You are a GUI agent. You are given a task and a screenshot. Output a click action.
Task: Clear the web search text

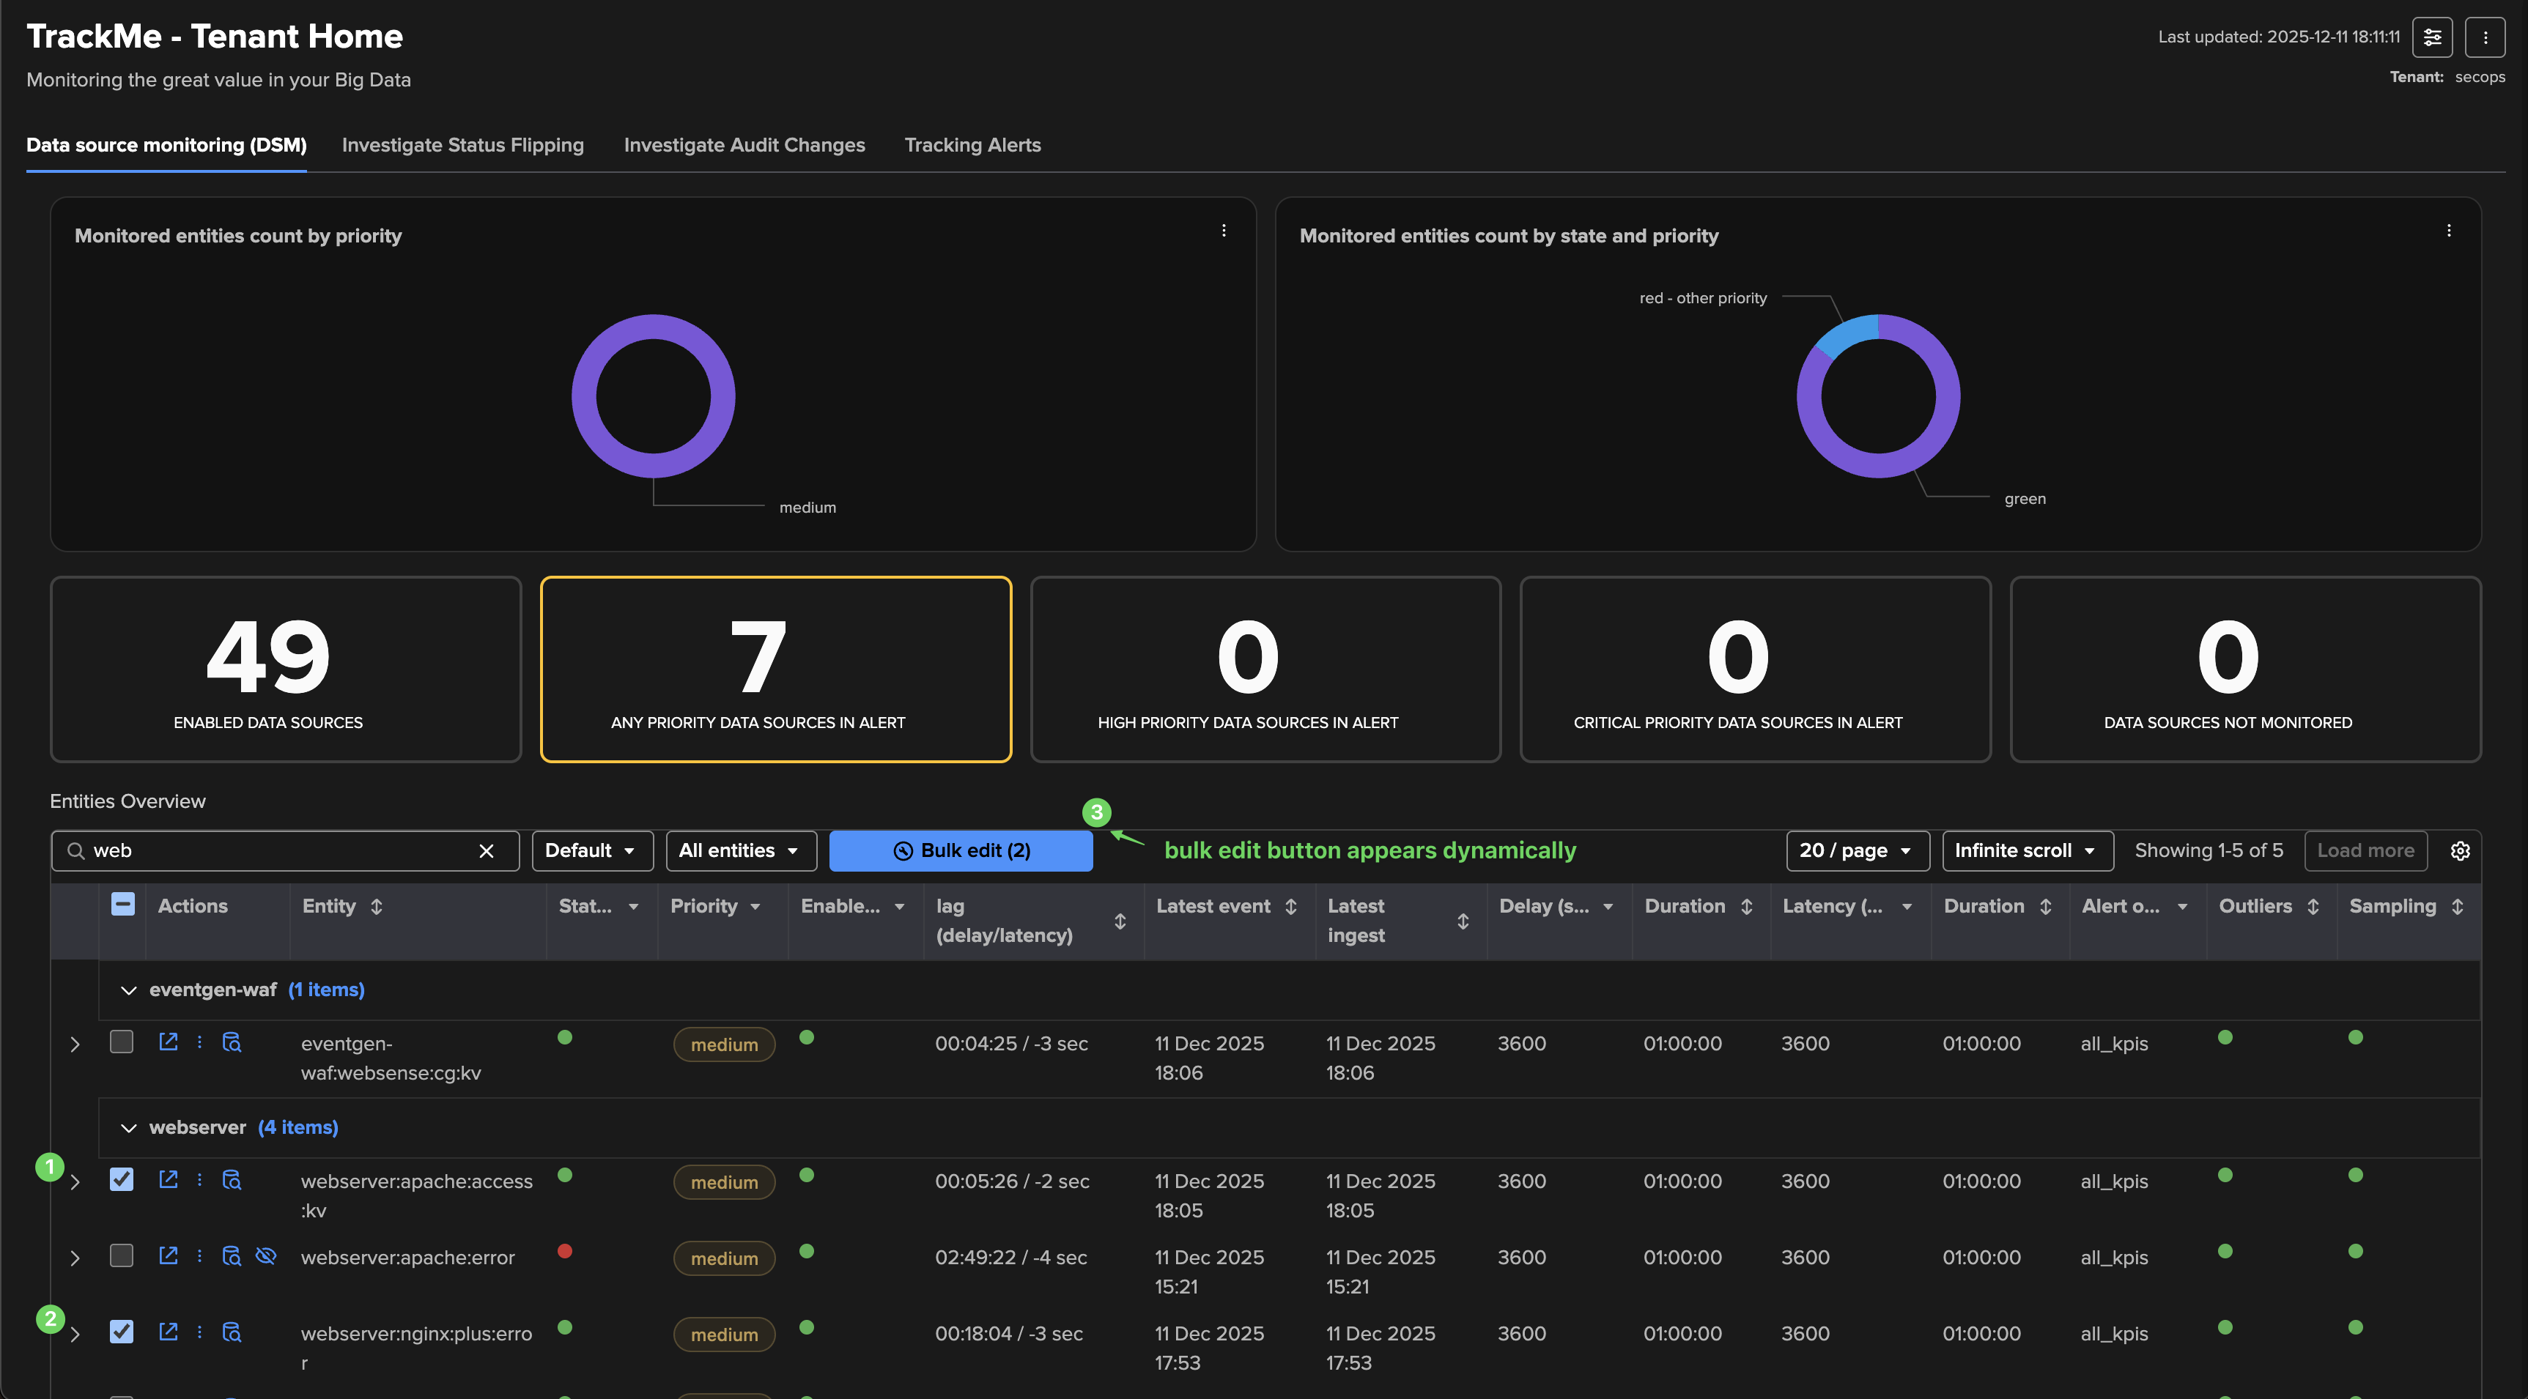pyautogui.click(x=486, y=850)
